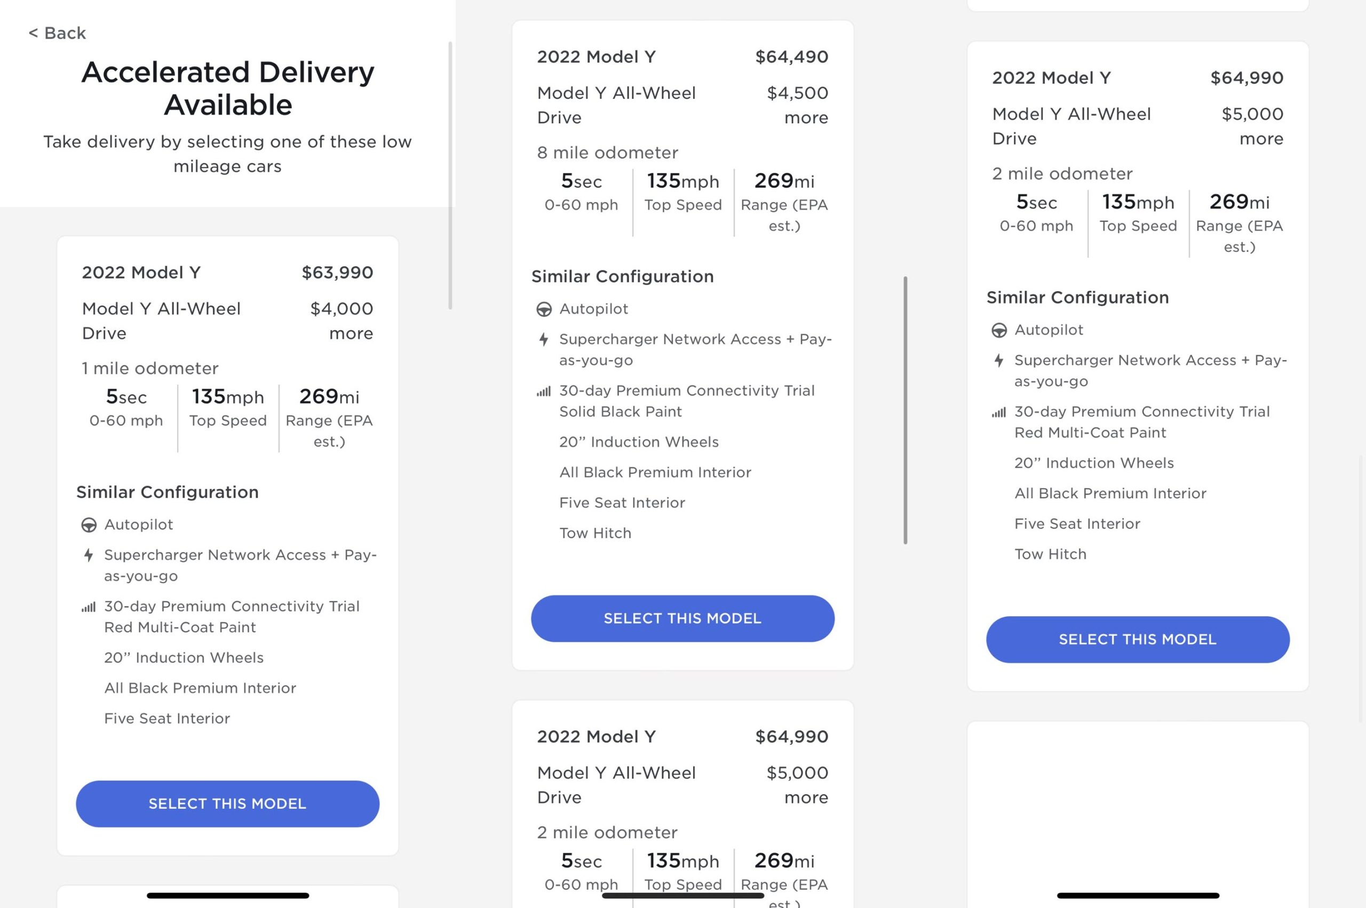
Task: Choose Select This Model on the right-hand $64,990 card
Action: pyautogui.click(x=1137, y=639)
